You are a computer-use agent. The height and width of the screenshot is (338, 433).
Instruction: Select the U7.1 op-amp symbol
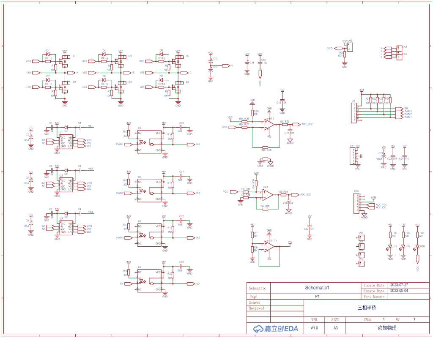pos(269,125)
